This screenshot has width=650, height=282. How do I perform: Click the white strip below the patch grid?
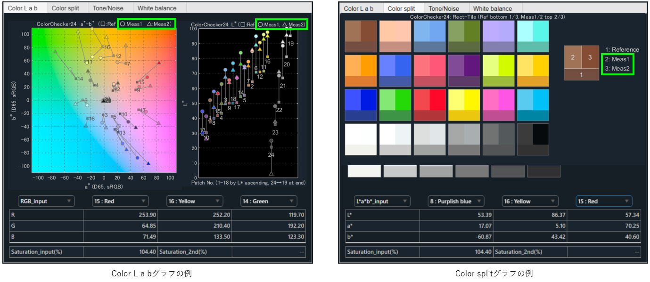click(364, 171)
